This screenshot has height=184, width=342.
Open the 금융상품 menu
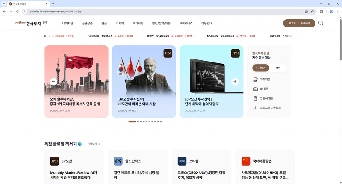point(87,23)
